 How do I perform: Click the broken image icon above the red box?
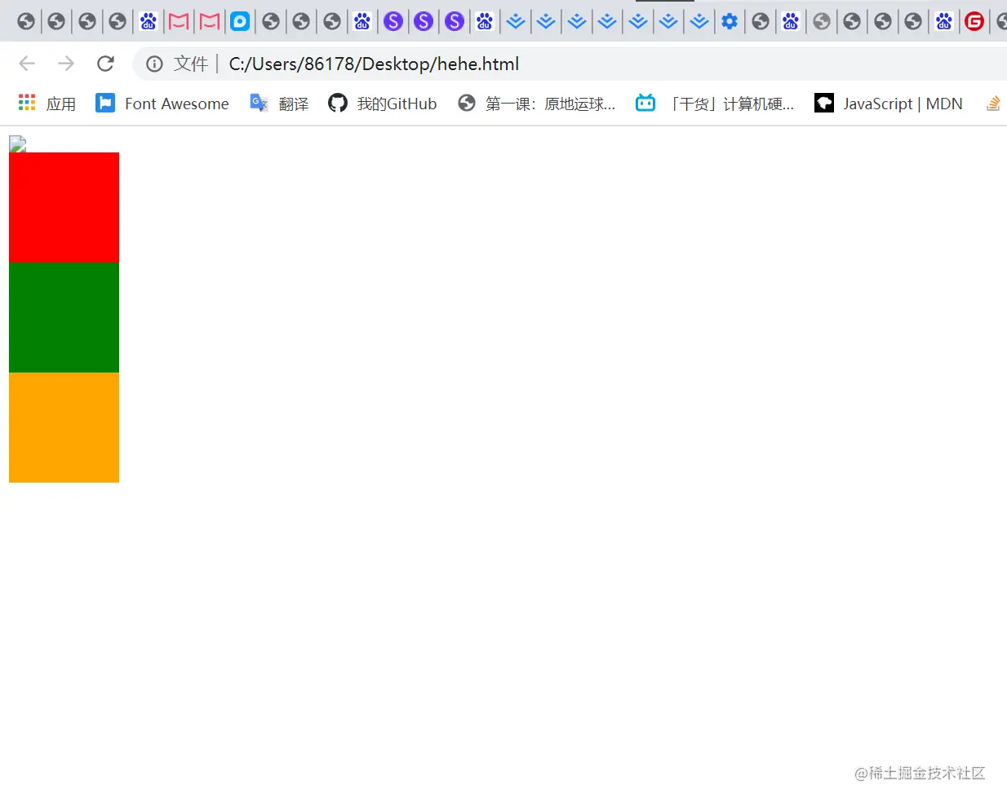(x=17, y=144)
